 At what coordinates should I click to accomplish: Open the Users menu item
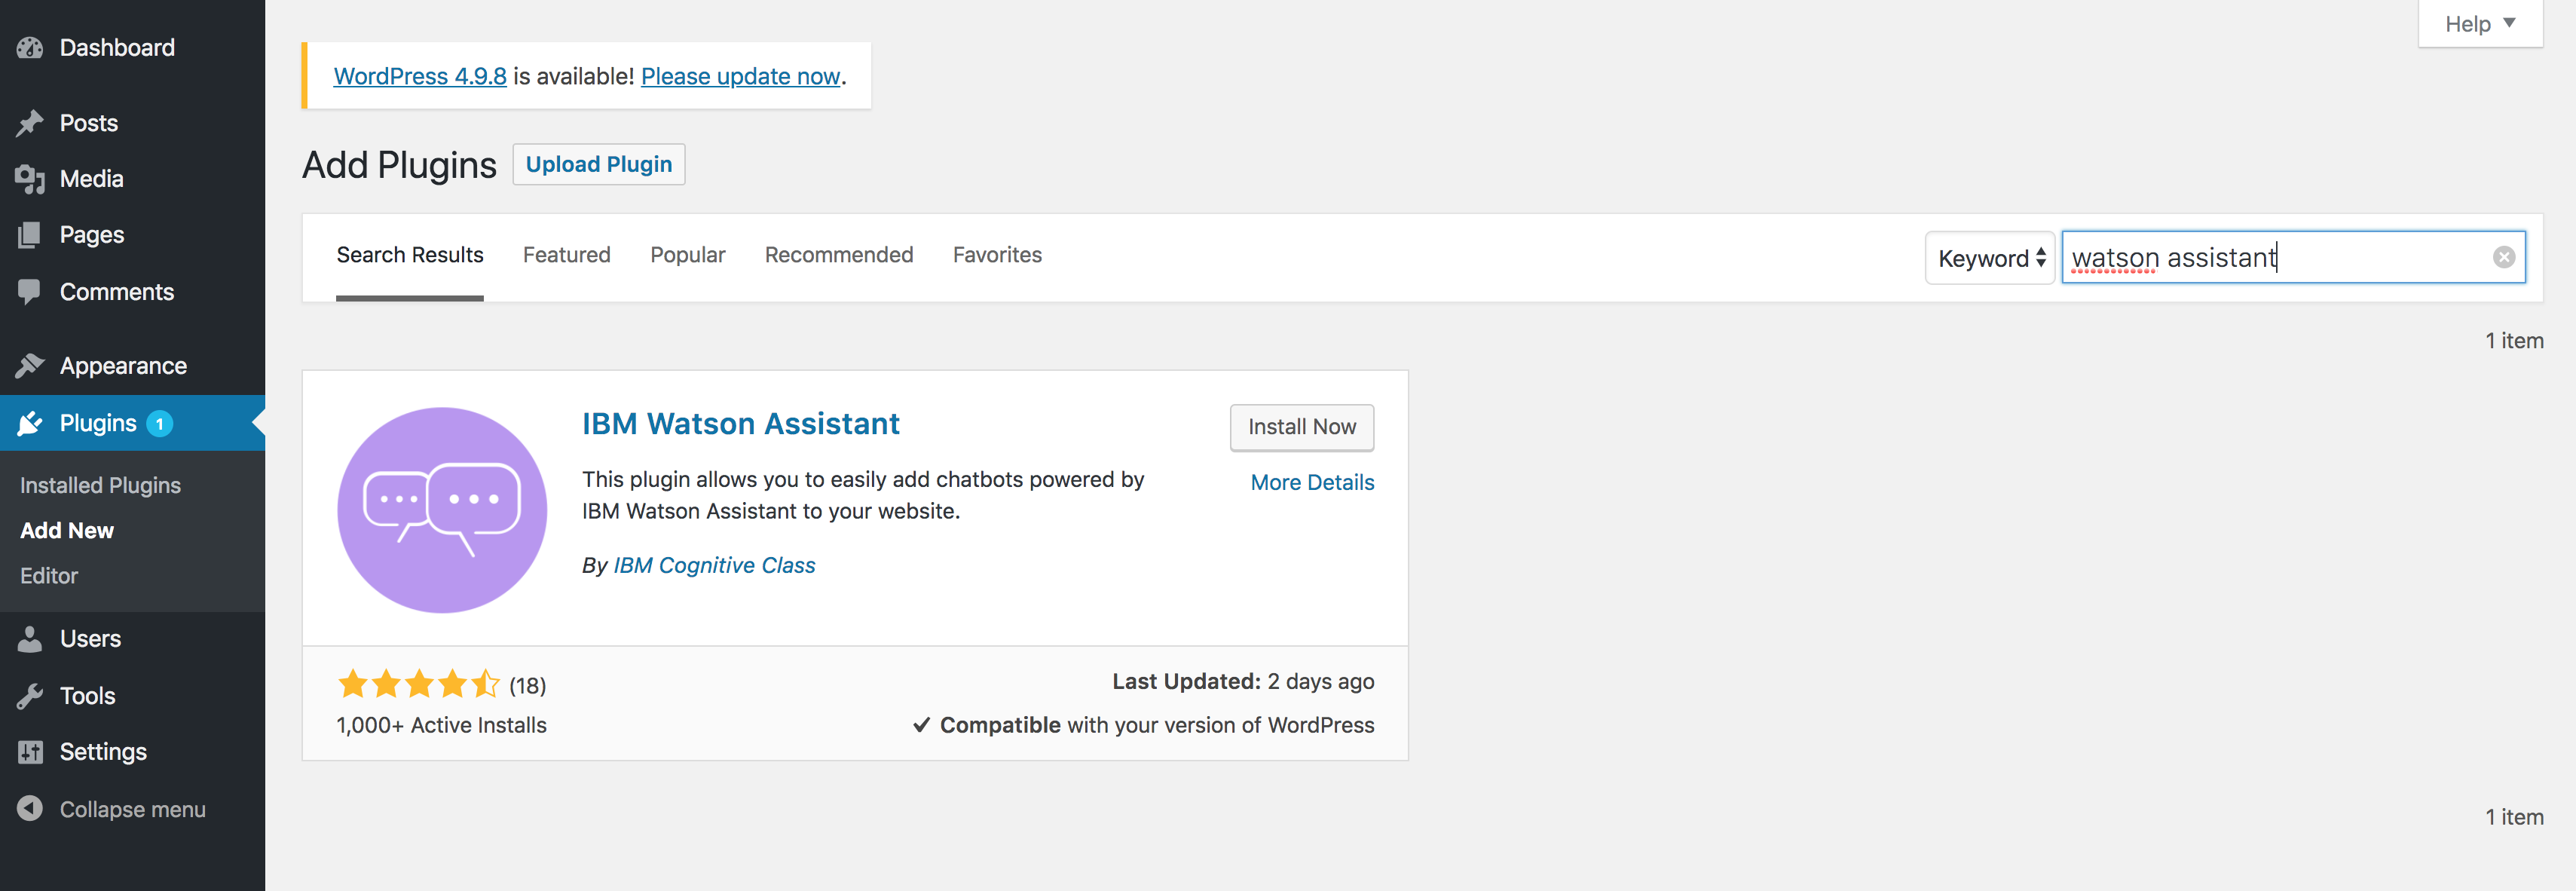click(132, 639)
